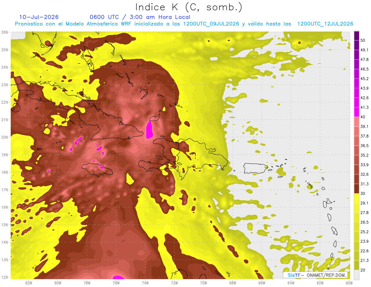Click the colorbar value 37.8
Image resolution: width=371 pixels, height=287 pixels.
click(365, 136)
